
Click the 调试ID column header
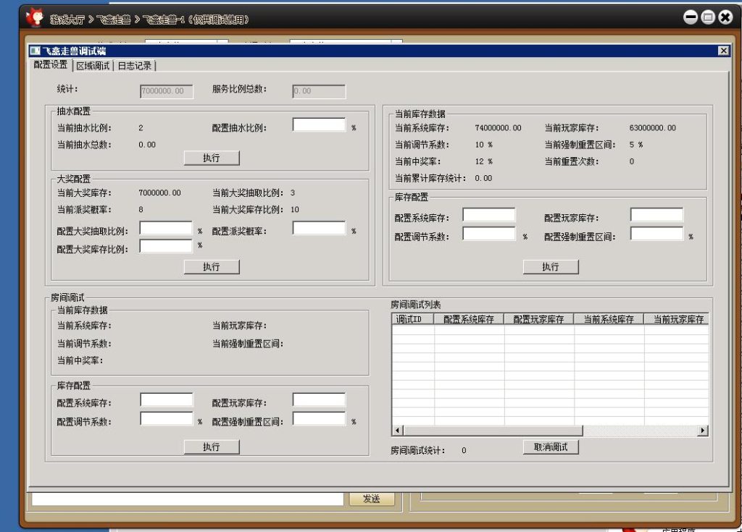click(413, 319)
